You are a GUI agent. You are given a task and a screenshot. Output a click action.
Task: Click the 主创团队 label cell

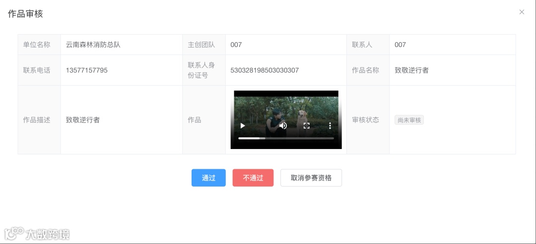click(204, 45)
